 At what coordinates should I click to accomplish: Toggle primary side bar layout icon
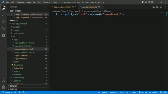(143, 2)
